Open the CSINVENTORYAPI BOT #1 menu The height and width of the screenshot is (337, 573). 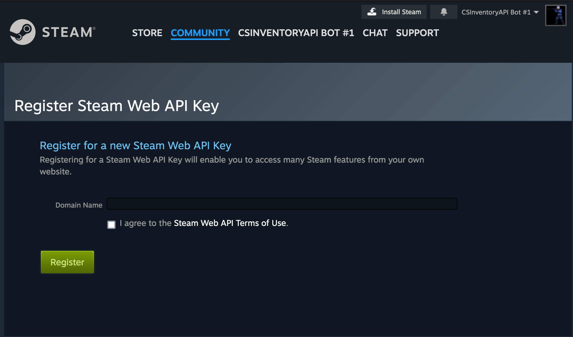pos(296,33)
